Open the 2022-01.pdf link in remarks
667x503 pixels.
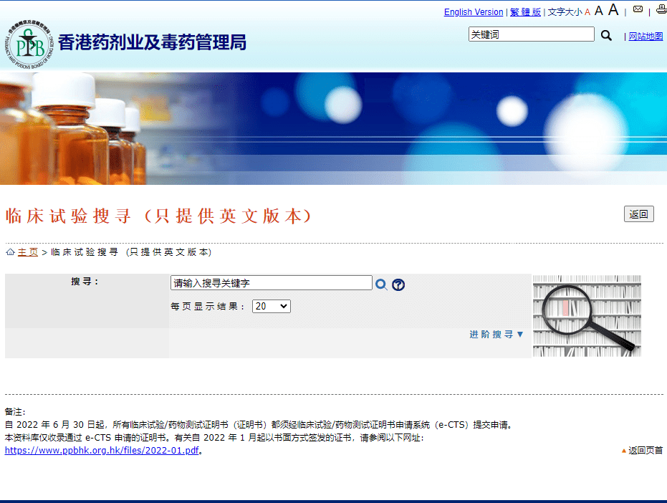pyautogui.click(x=102, y=450)
